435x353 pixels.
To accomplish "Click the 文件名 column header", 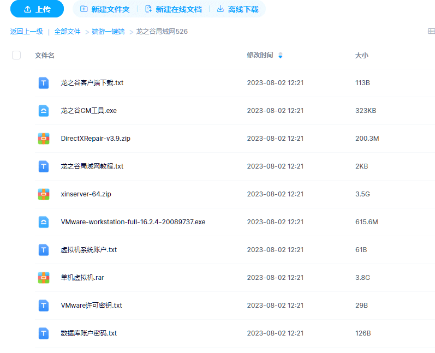I will click(x=45, y=55).
